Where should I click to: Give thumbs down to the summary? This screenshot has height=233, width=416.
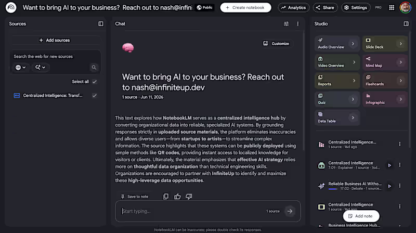point(189,197)
